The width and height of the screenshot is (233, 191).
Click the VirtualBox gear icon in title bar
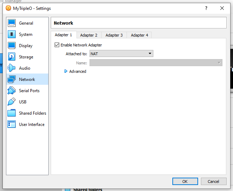tap(8, 8)
